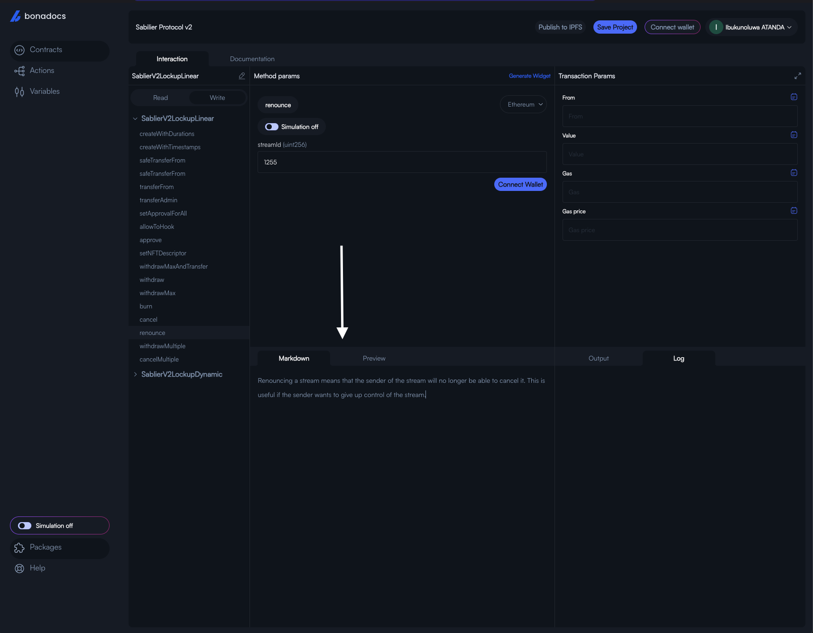
Task: Expand the Transaction Params panel
Action: (x=798, y=76)
